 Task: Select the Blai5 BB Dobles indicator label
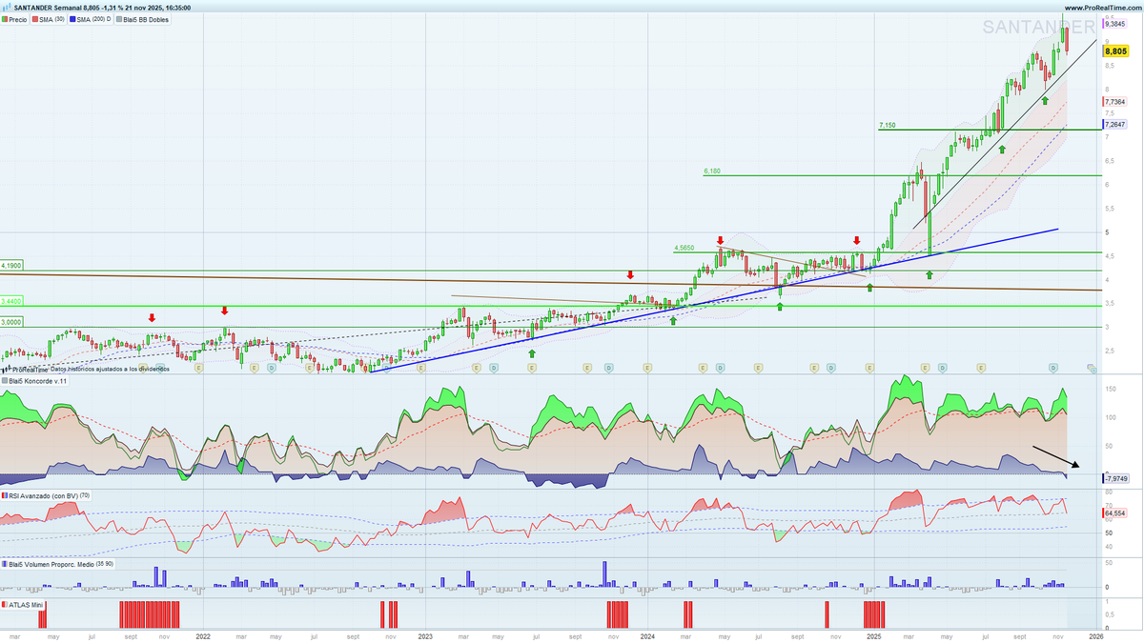click(143, 19)
